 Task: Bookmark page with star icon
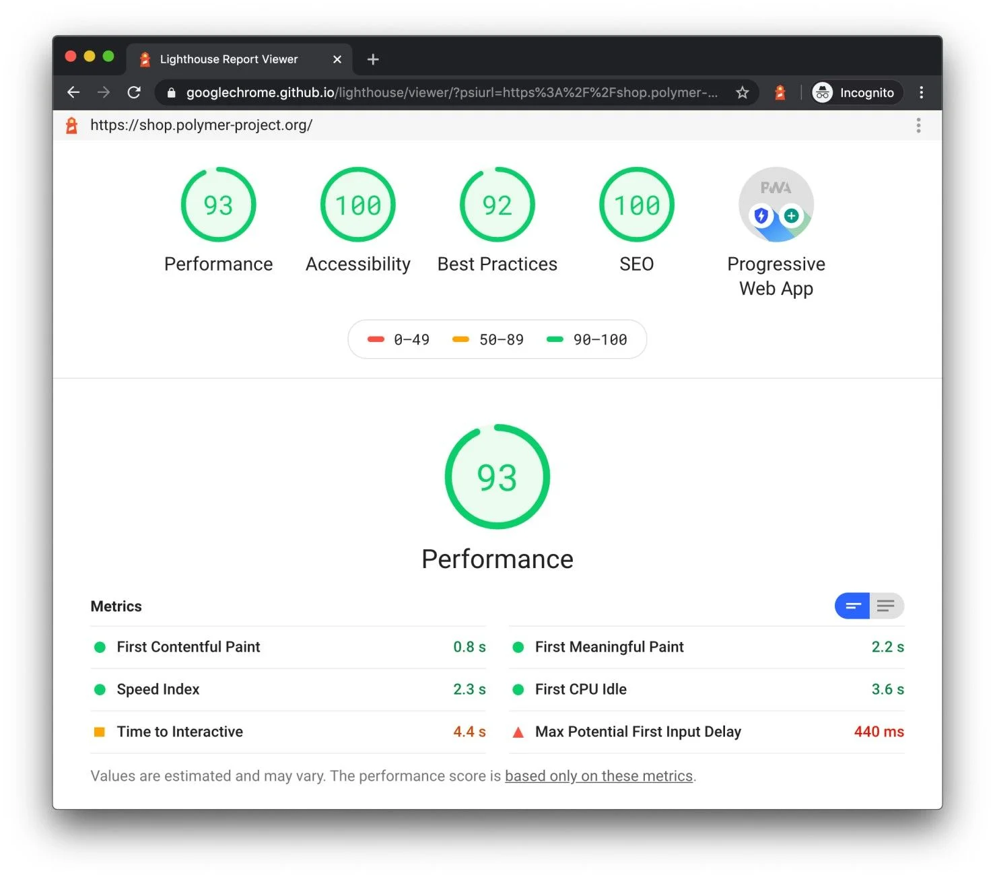click(x=742, y=92)
